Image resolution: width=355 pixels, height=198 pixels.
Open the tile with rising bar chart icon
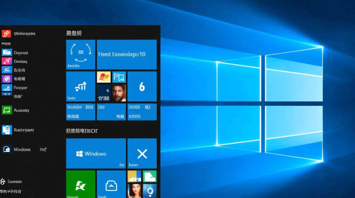[81, 87]
